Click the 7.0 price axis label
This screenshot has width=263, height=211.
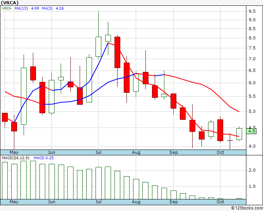point(252,59)
